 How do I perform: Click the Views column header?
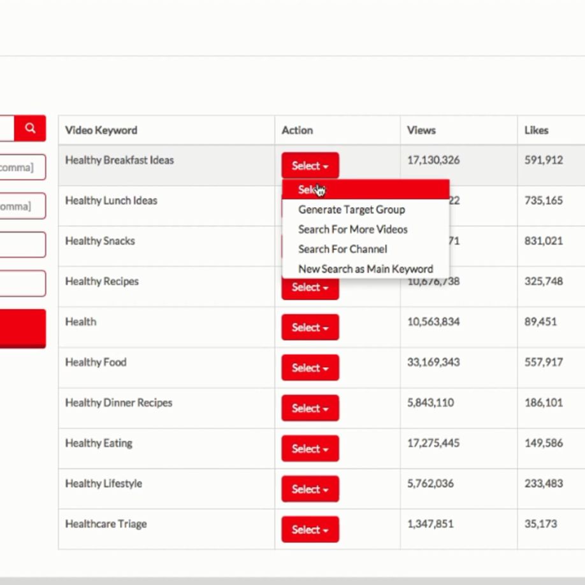coord(421,130)
